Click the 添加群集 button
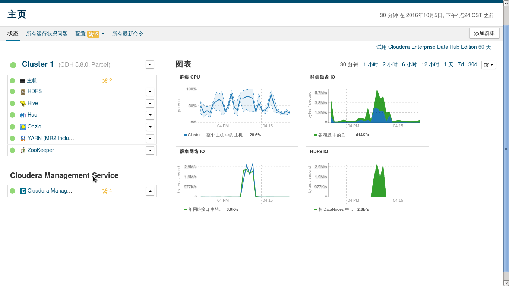 pyautogui.click(x=484, y=33)
